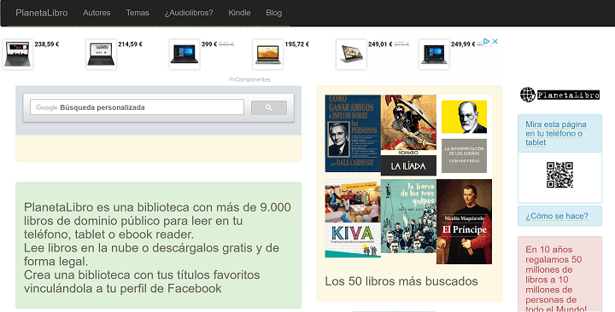Click the QR code image
The height and width of the screenshot is (312, 615).
coord(559,175)
